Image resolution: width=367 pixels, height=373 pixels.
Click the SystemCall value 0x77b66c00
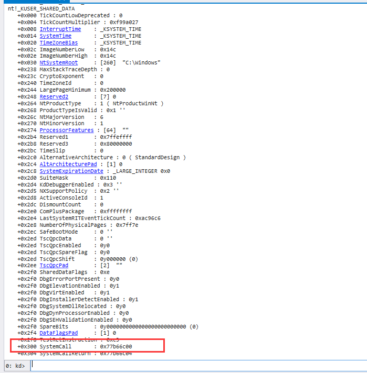116,346
